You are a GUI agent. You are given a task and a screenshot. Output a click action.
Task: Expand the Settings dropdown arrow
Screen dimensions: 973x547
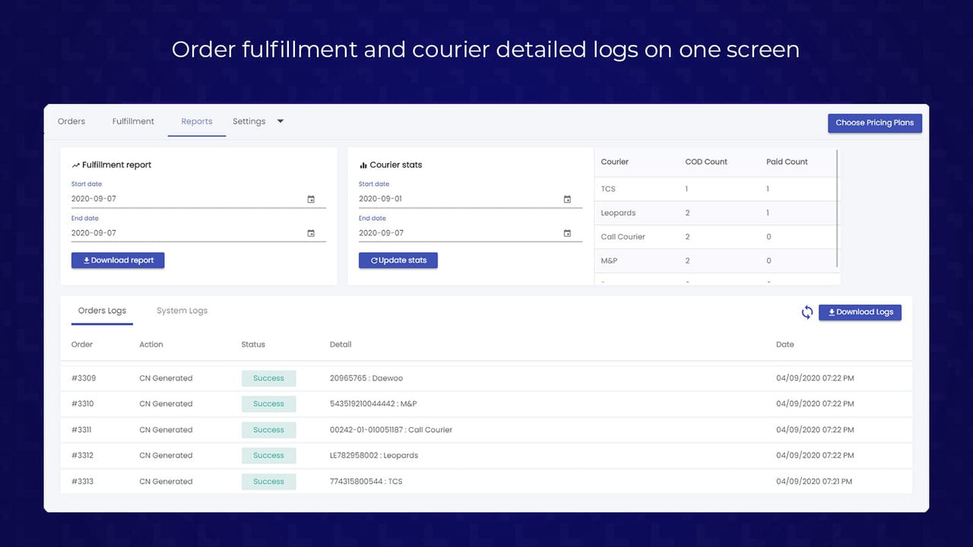(280, 122)
